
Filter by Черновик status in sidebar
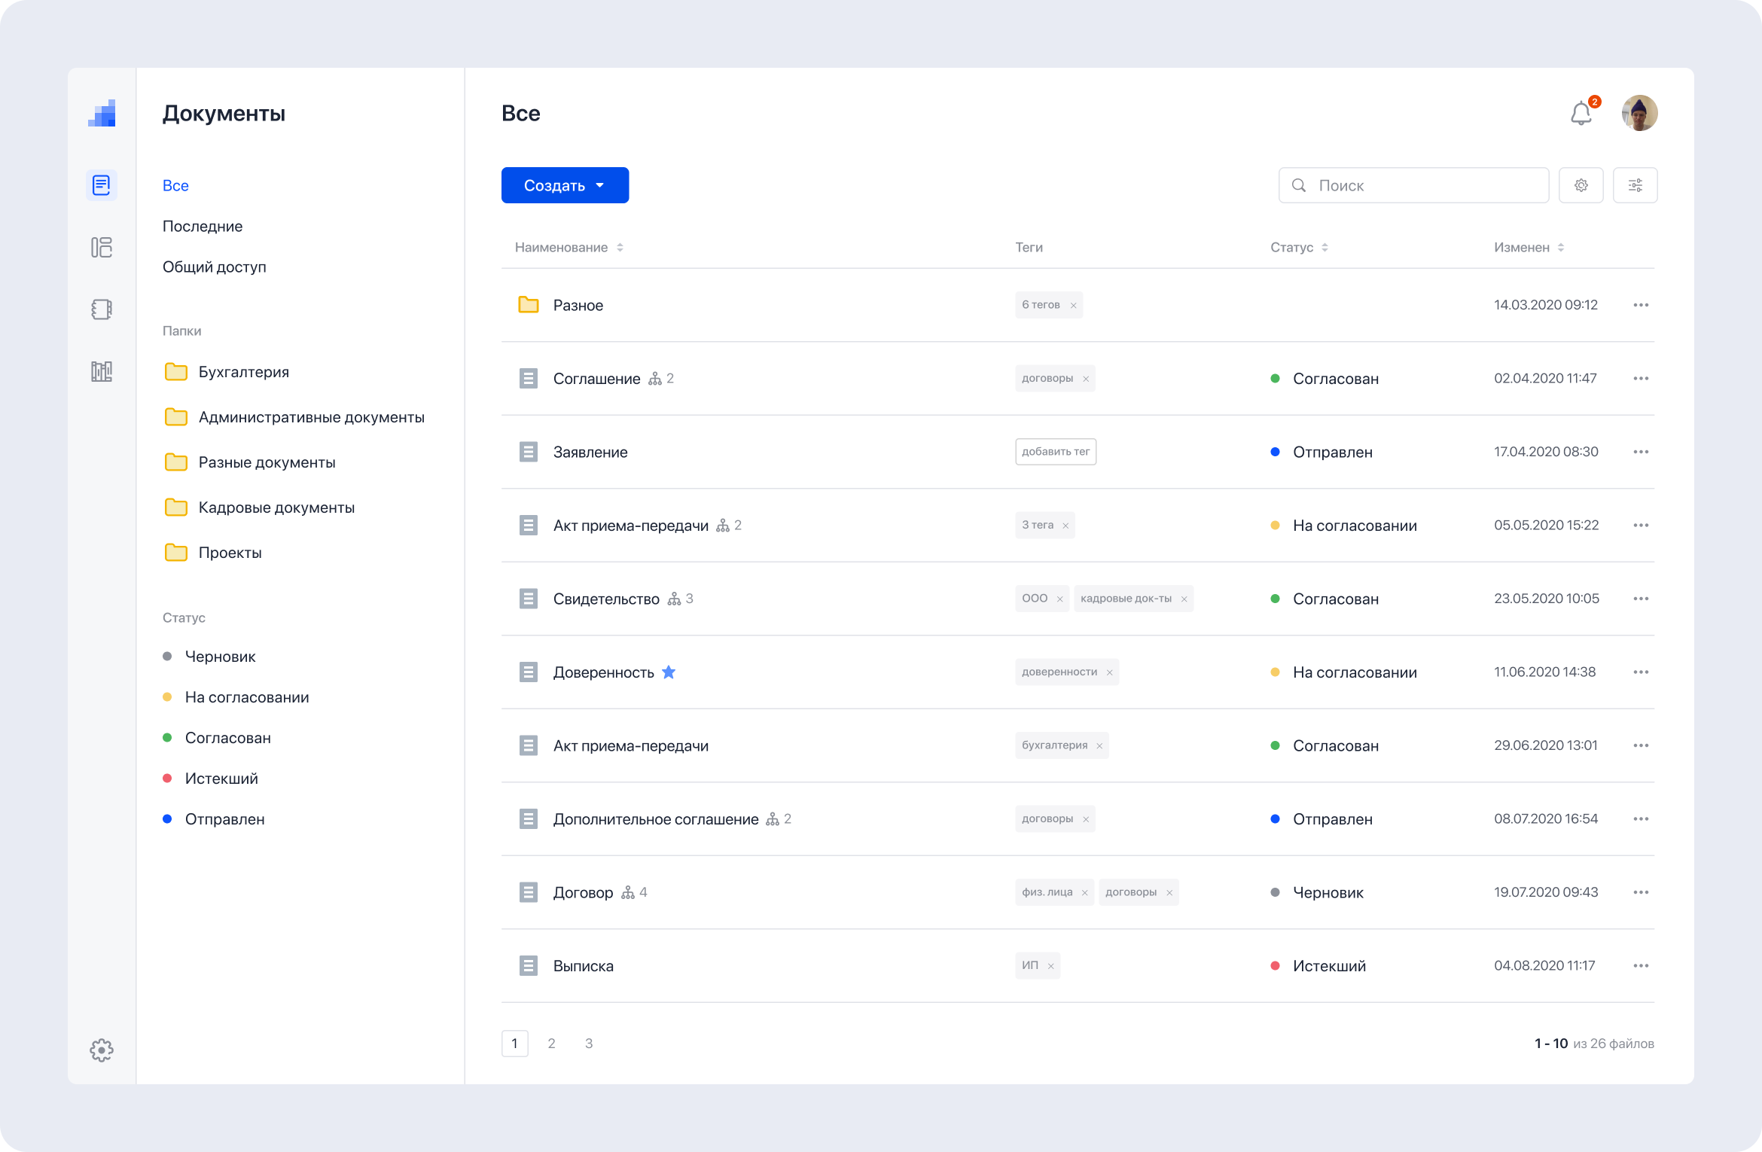click(209, 657)
